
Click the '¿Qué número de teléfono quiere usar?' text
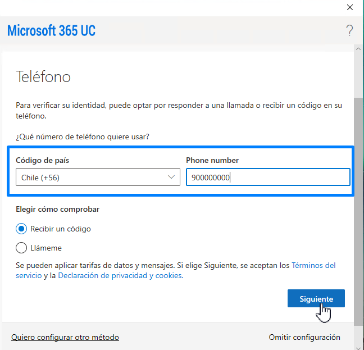click(x=83, y=136)
